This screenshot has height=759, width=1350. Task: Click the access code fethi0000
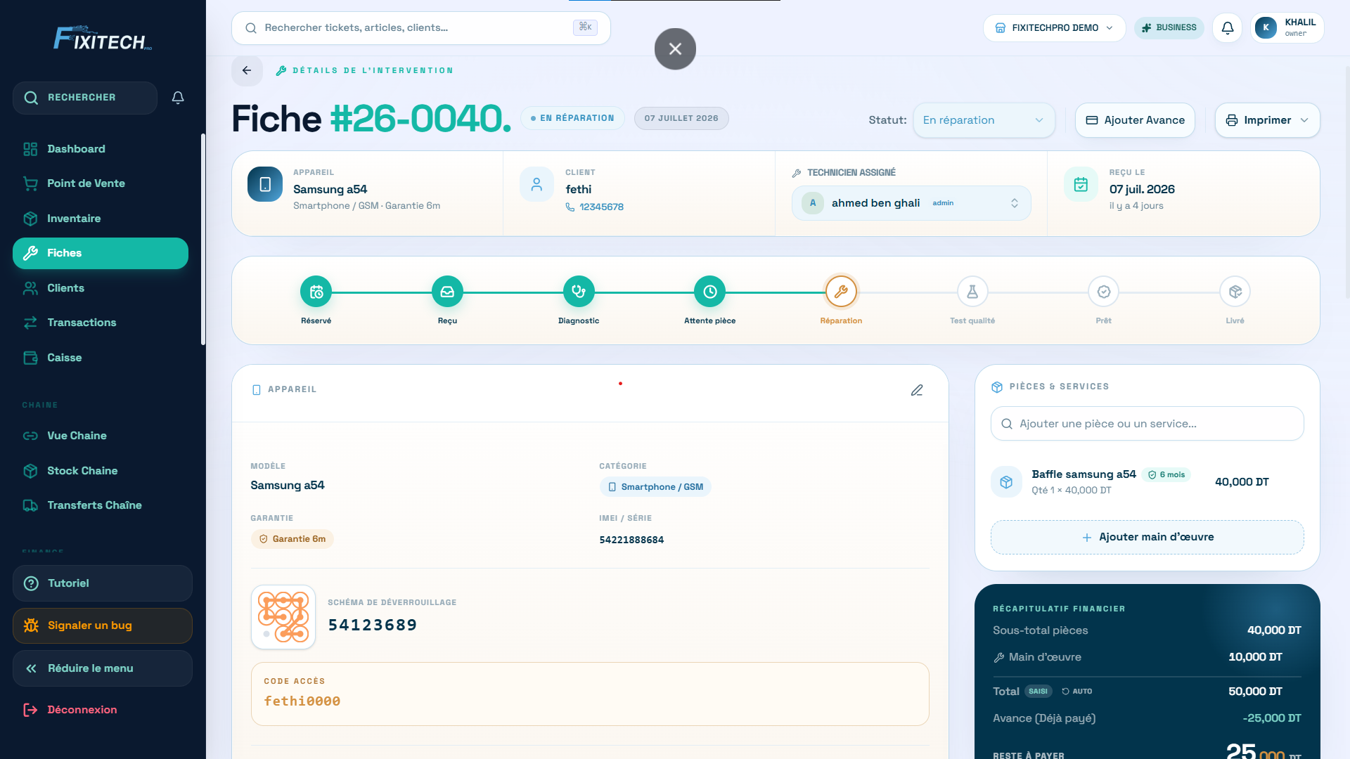coord(302,701)
